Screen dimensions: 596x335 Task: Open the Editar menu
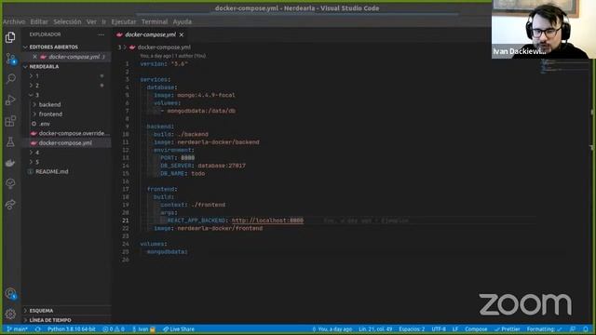[x=39, y=21]
